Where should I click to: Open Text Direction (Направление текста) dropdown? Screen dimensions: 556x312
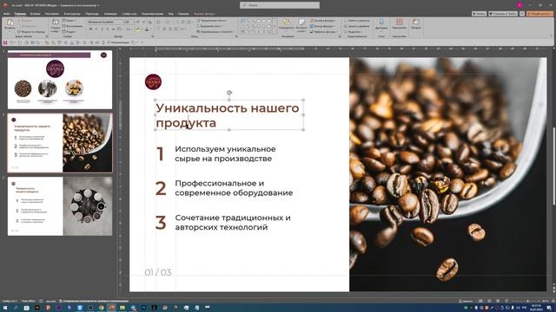point(212,21)
